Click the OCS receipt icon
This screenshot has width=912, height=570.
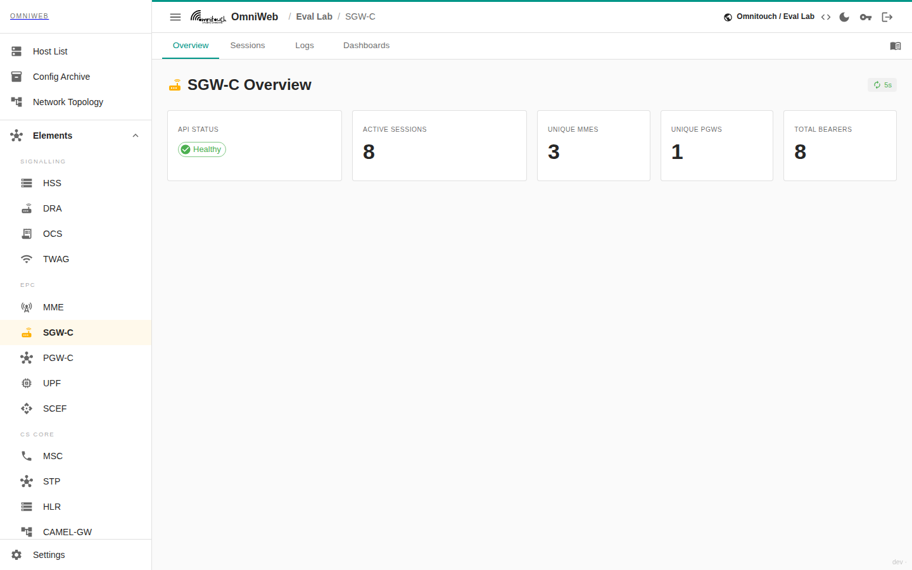point(27,234)
